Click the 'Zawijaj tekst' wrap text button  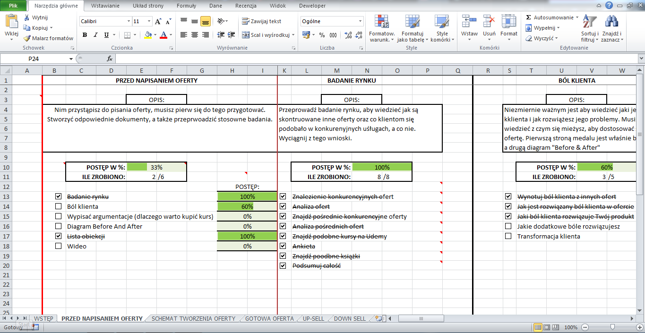261,21
